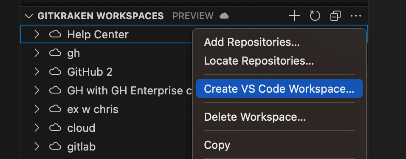Expand the gh workspace chevron
This screenshot has width=406, height=159.
tap(37, 53)
